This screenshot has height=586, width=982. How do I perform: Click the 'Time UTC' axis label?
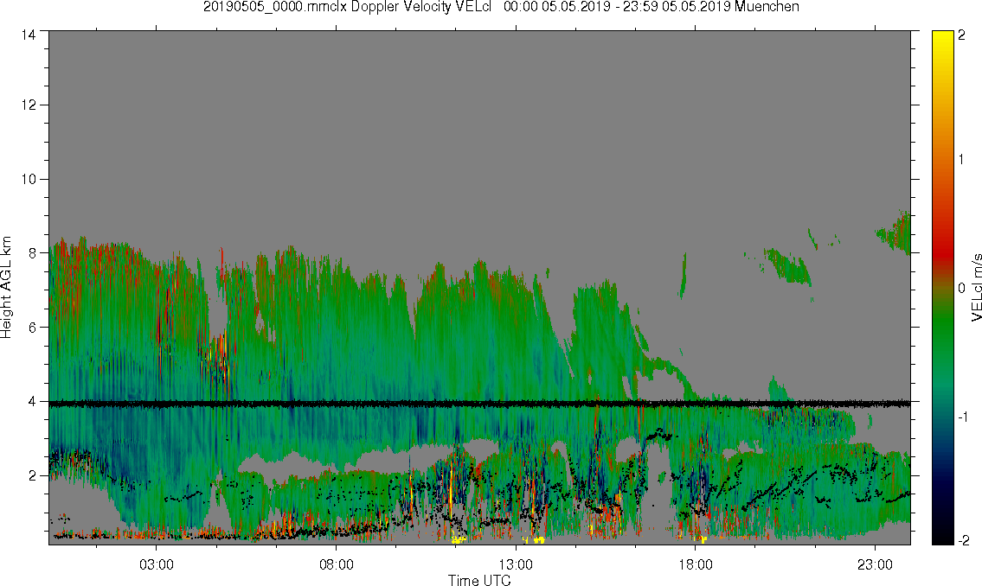pyautogui.click(x=479, y=580)
